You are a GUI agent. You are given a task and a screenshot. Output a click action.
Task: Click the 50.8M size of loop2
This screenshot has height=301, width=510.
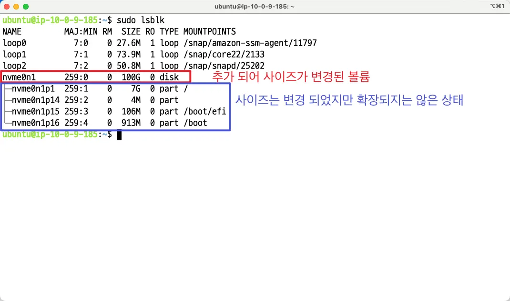pos(129,66)
